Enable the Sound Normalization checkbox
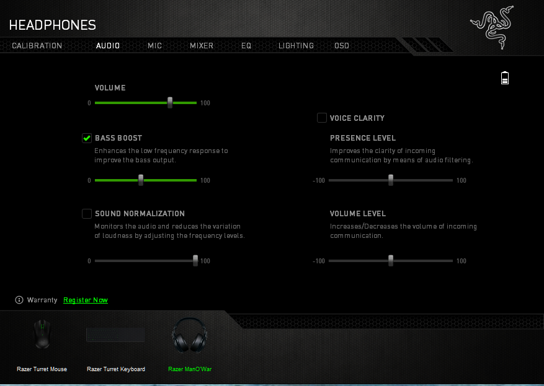The width and height of the screenshot is (544, 386). tap(87, 214)
